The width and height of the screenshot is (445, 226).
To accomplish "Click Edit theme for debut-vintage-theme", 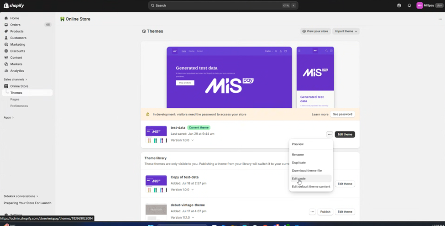I will click(x=345, y=211).
